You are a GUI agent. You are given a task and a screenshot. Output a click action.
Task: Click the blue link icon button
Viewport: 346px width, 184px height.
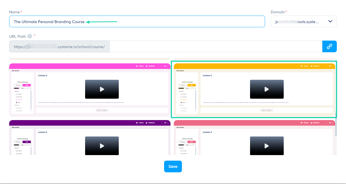(x=330, y=46)
